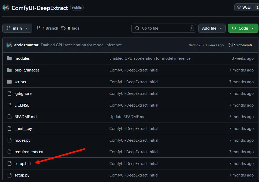Open the ComfyUI-DeepExtract repository title
The width and height of the screenshot is (259, 182).
pyautogui.click(x=40, y=8)
